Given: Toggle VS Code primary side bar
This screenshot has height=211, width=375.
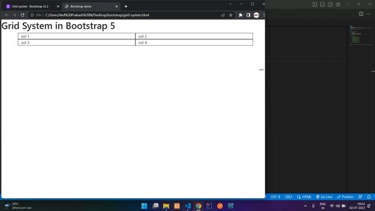Looking at the screenshot, I should pos(315,4).
